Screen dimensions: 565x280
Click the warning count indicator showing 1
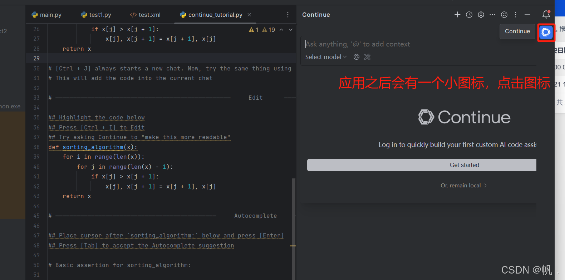point(254,30)
